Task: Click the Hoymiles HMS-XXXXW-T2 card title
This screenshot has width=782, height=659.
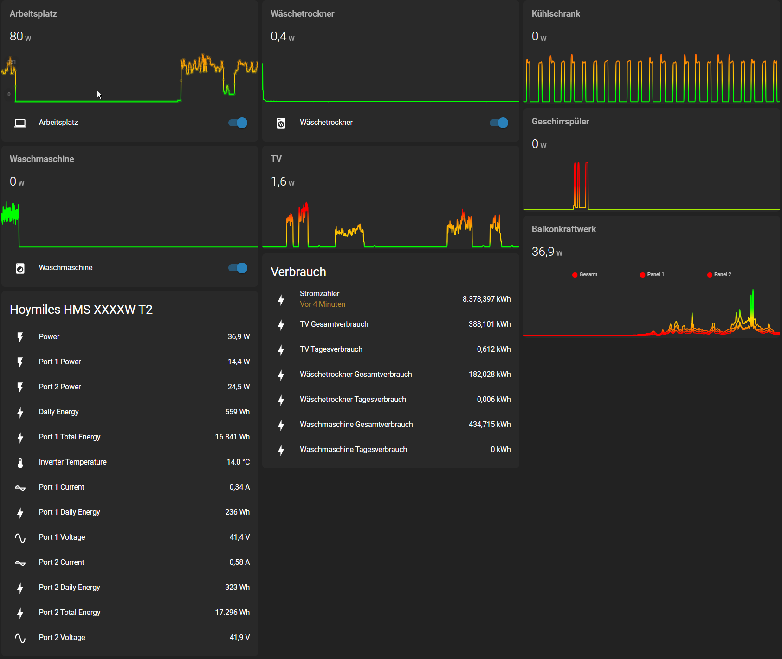Action: (81, 310)
